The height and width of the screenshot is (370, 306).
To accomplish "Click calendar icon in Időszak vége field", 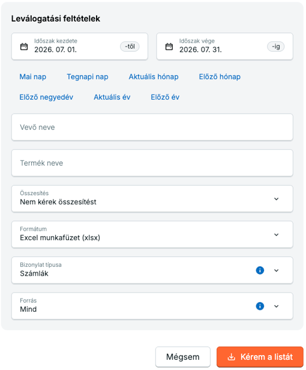I will point(169,46).
